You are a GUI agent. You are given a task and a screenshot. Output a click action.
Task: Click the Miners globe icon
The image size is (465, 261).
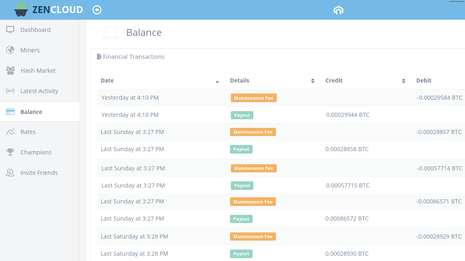(10, 50)
